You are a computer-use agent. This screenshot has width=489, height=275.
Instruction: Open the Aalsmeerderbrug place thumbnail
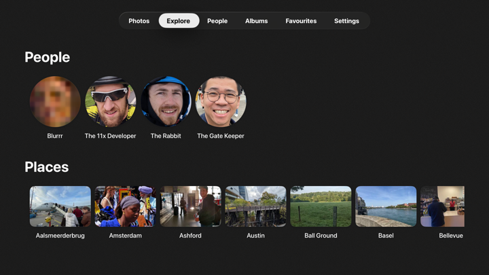tap(60, 206)
